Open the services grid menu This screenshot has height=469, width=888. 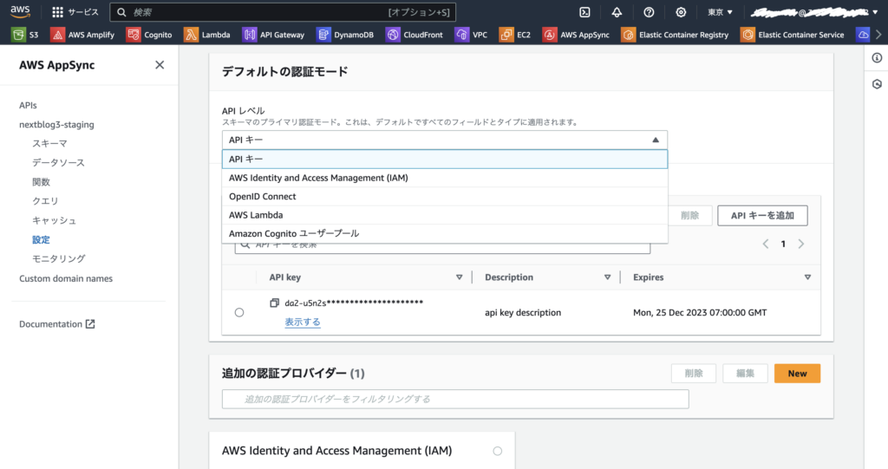58,12
